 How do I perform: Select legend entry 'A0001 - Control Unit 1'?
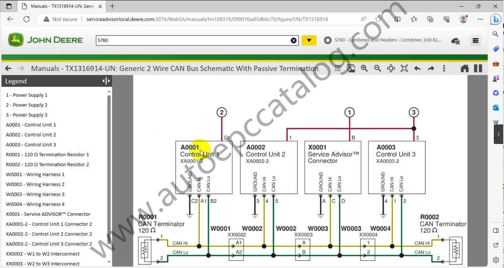coord(31,125)
